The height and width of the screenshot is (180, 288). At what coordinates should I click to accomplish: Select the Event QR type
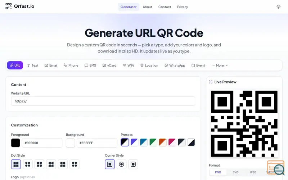[x=198, y=65]
